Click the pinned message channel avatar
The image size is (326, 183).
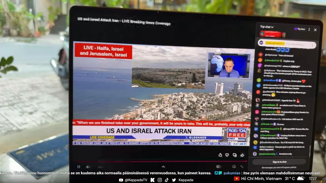(261, 43)
